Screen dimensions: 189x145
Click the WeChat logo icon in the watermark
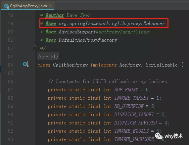(159, 136)
